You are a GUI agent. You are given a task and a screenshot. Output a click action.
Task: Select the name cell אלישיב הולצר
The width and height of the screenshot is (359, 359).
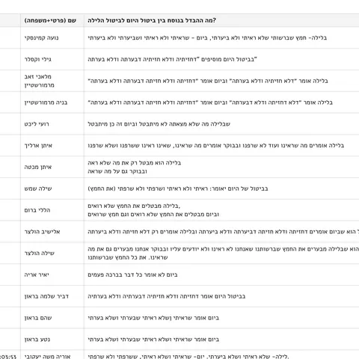coord(52,232)
